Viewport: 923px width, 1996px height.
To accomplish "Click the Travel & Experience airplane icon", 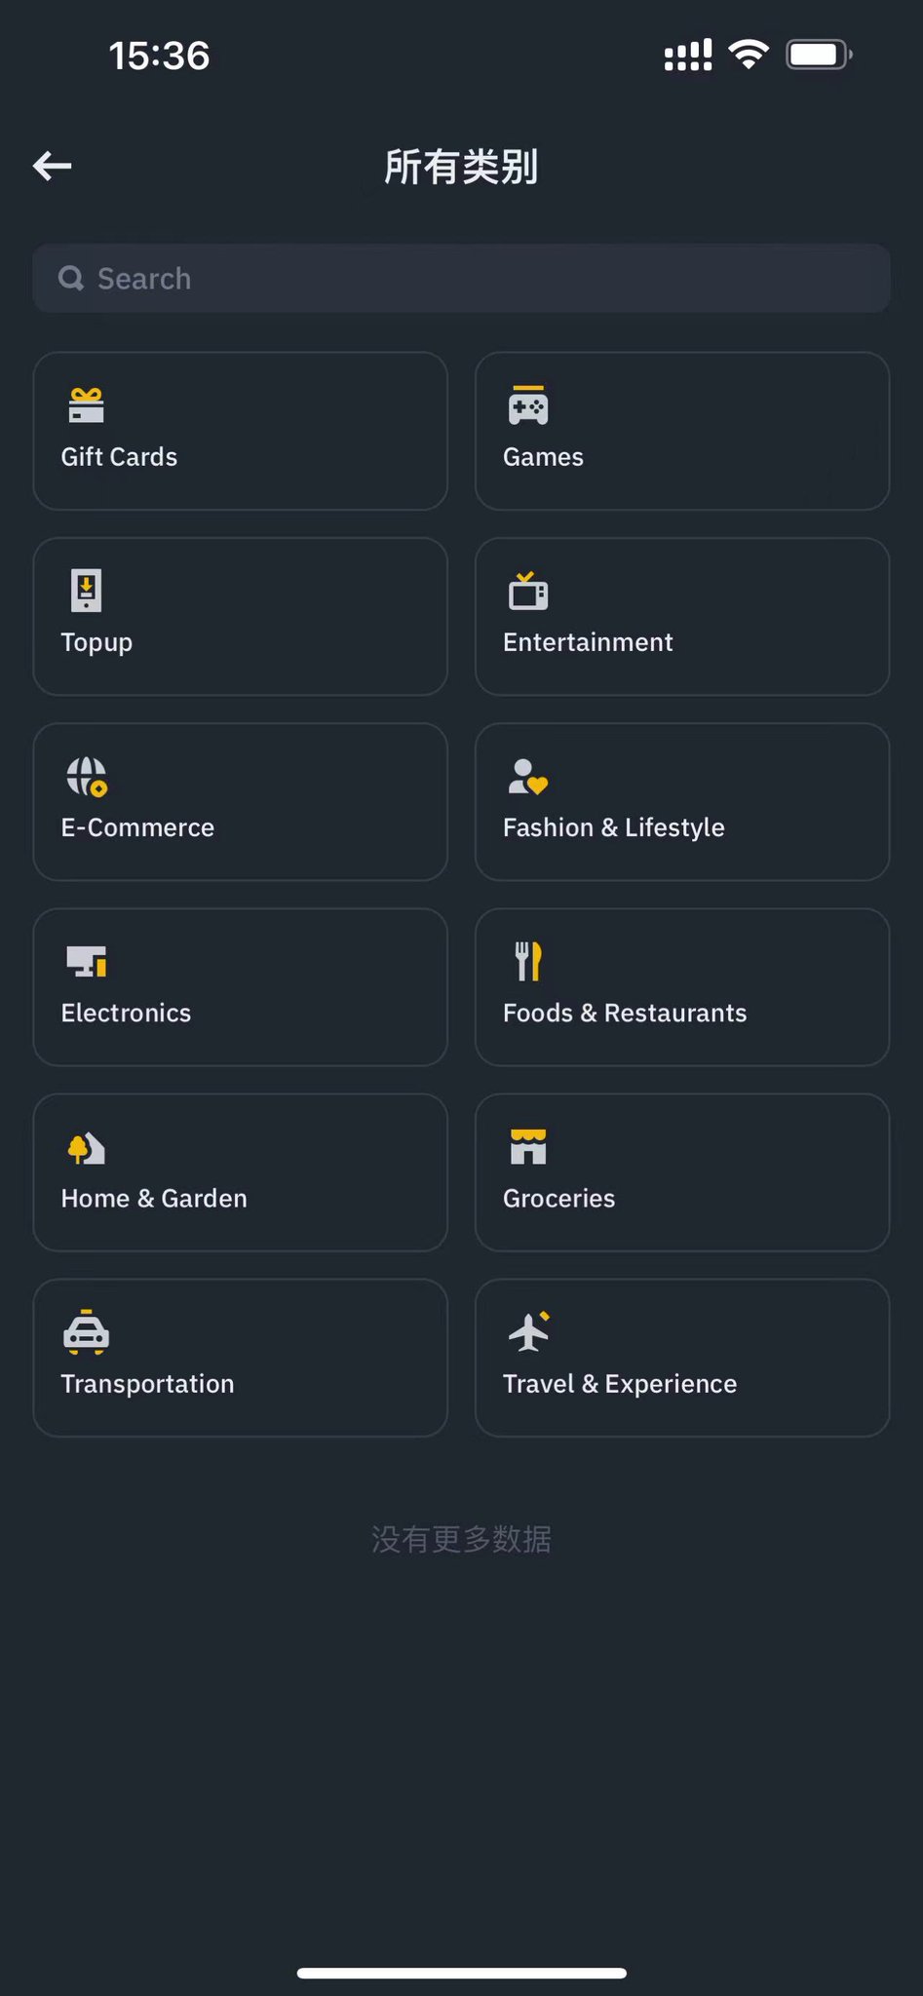I will point(529,1332).
